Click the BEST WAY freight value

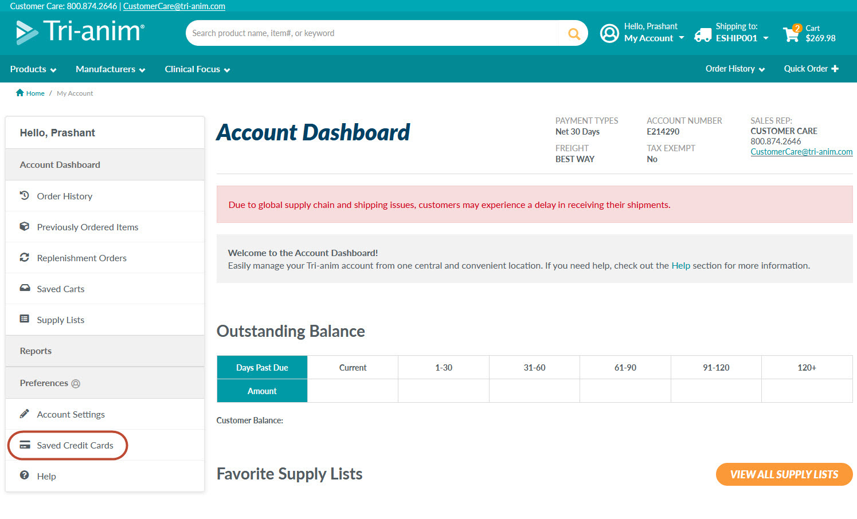(574, 159)
